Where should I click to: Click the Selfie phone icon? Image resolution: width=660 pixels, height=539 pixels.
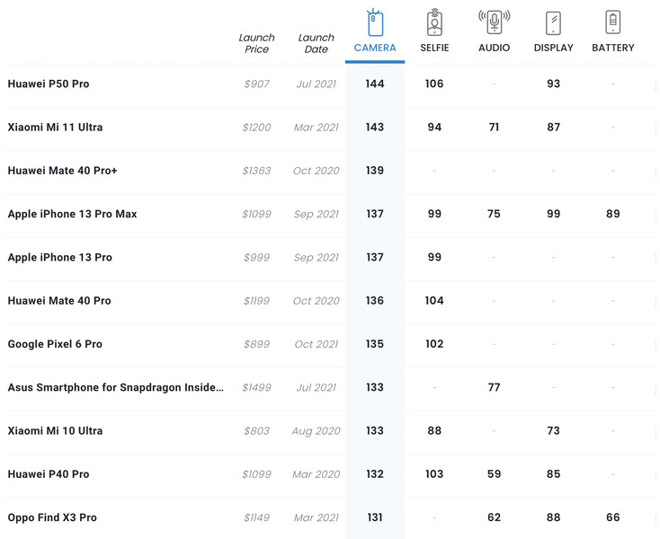click(x=434, y=22)
